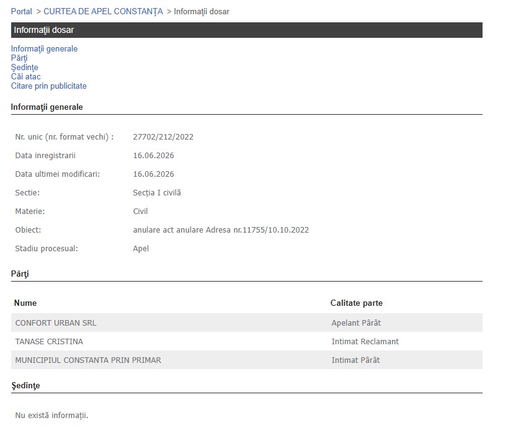
Task: Click the Sectie: label
Action: [27, 193]
